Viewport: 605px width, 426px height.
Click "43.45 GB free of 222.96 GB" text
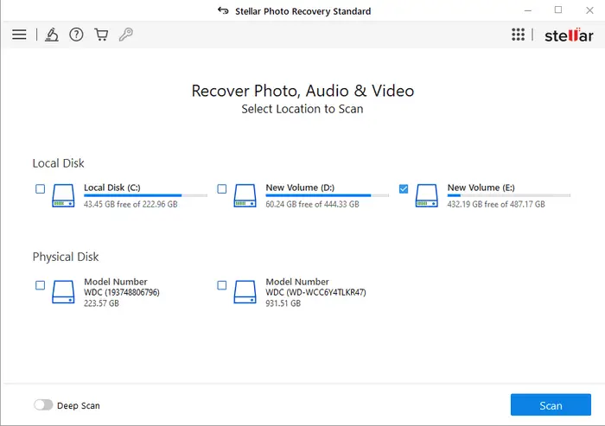pos(131,204)
